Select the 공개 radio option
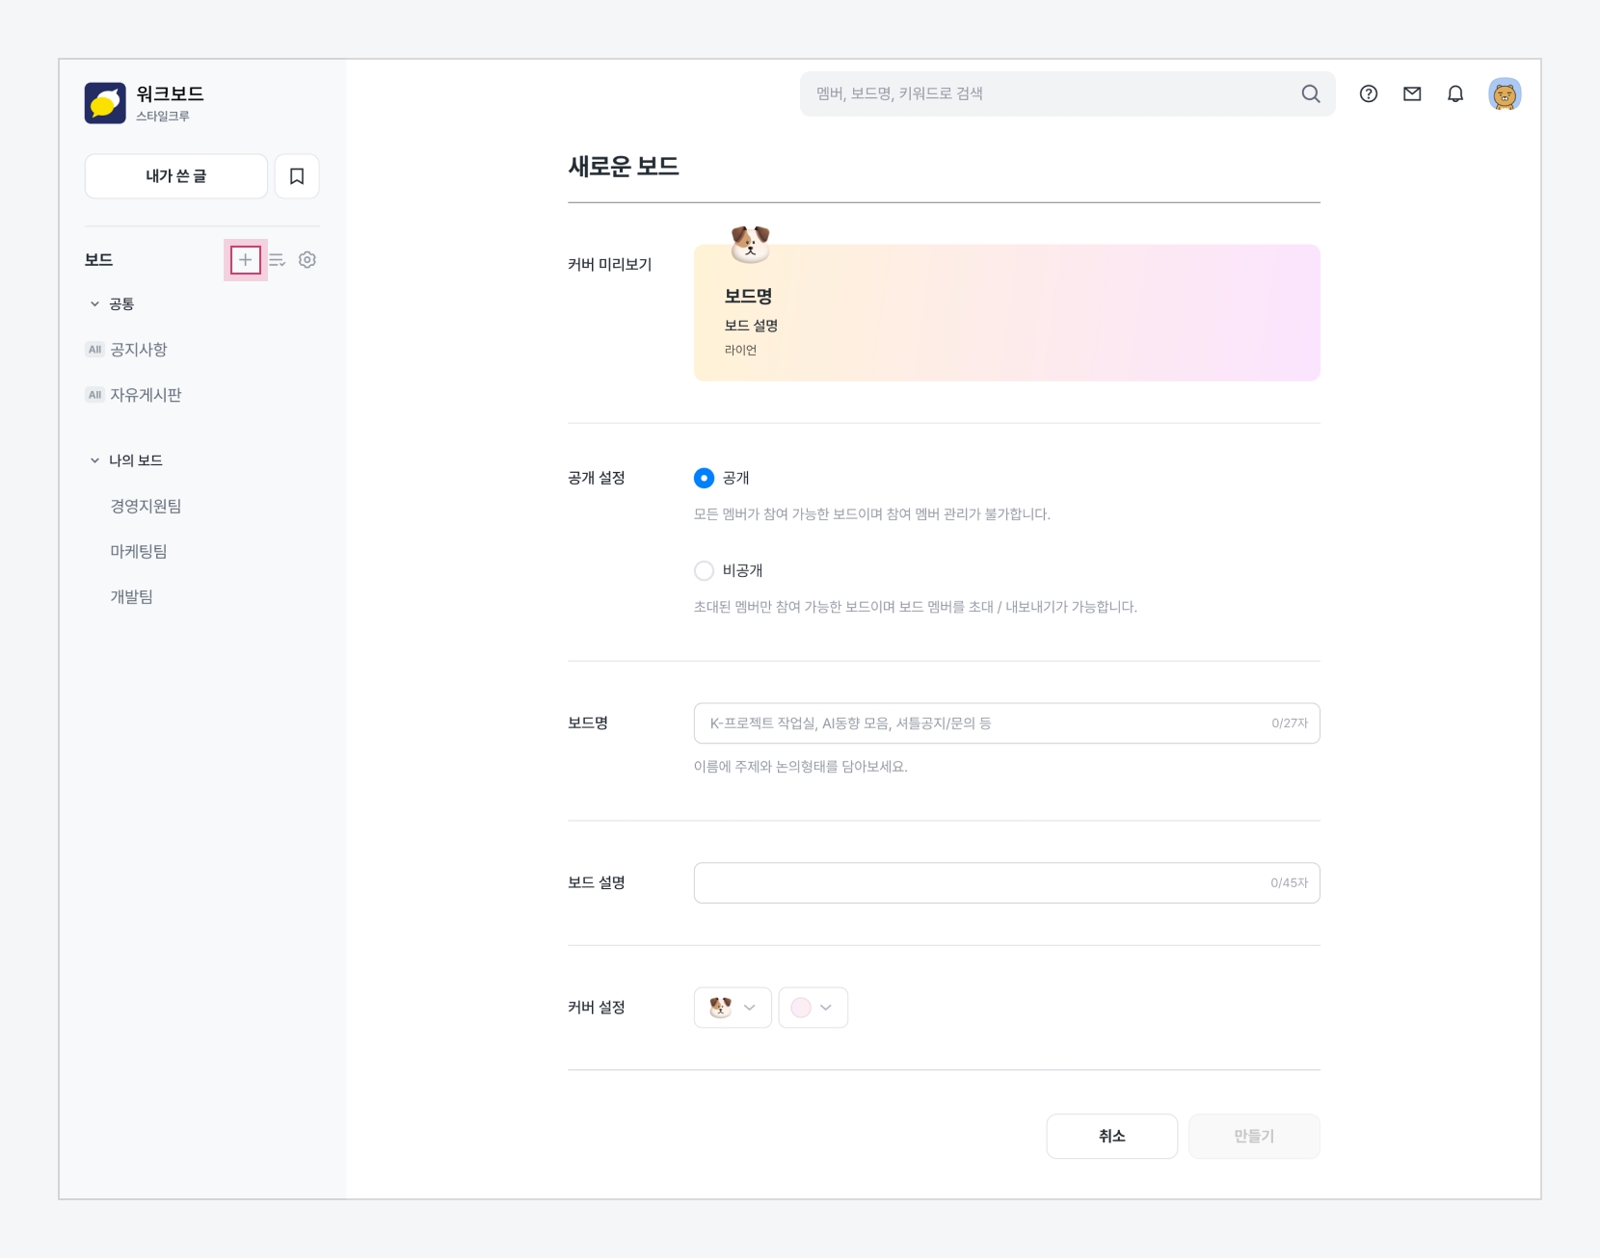The height and width of the screenshot is (1259, 1600). [705, 478]
